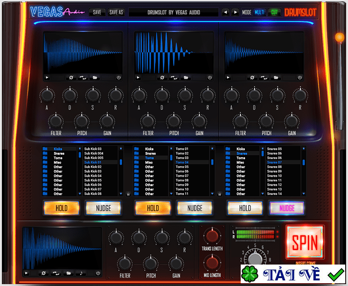Click the numbered master volume dial
This screenshot has width=348, height=286.
[255, 258]
